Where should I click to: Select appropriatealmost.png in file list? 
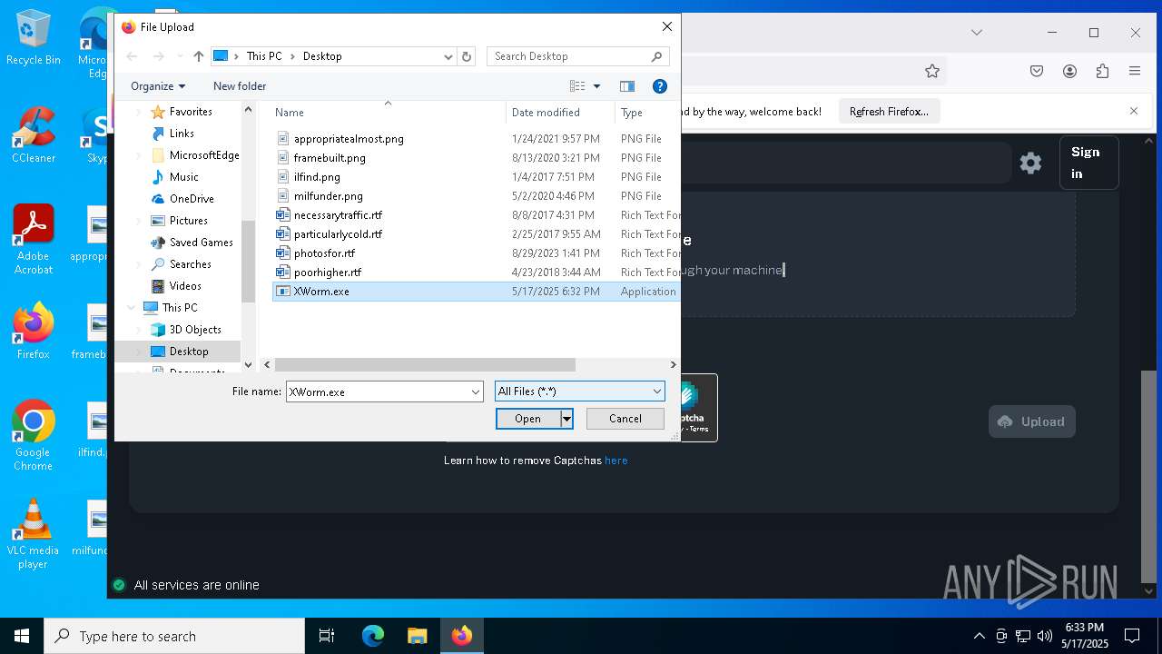476,139
